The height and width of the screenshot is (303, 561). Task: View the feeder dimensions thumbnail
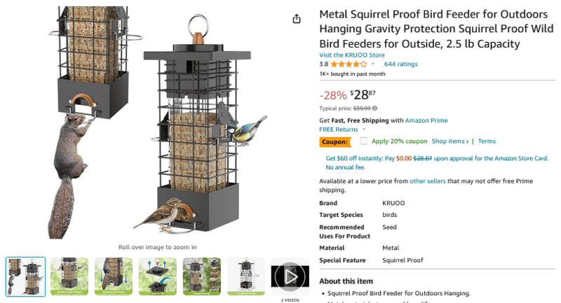245,276
